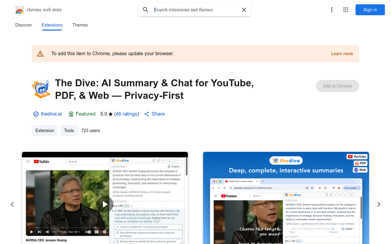This screenshot has height=244, width=391.
Task: Select the Tools category chip
Action: (69, 131)
